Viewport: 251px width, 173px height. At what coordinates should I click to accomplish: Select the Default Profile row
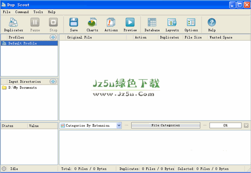coord(29,43)
